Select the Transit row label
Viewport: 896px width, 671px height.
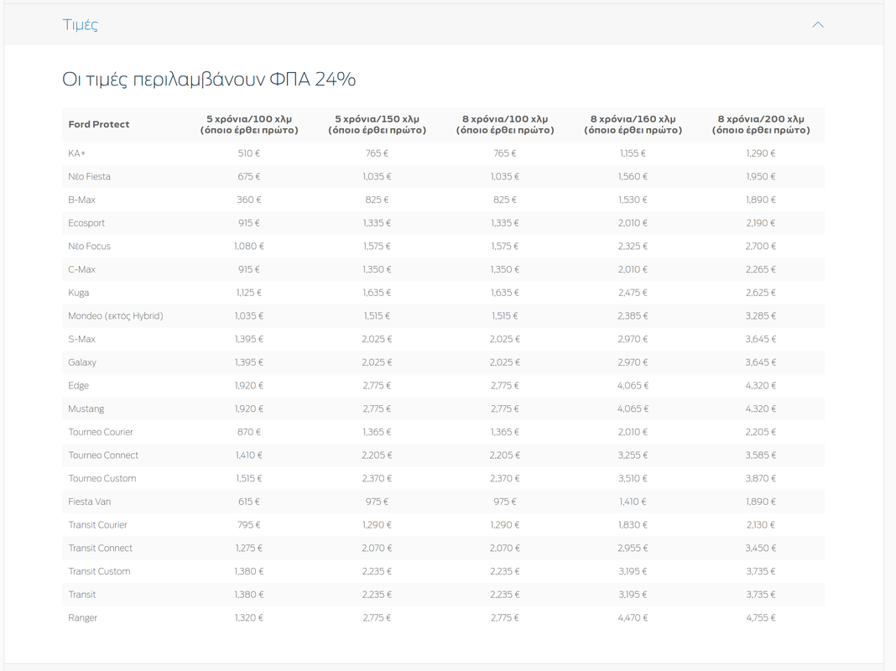pos(81,595)
